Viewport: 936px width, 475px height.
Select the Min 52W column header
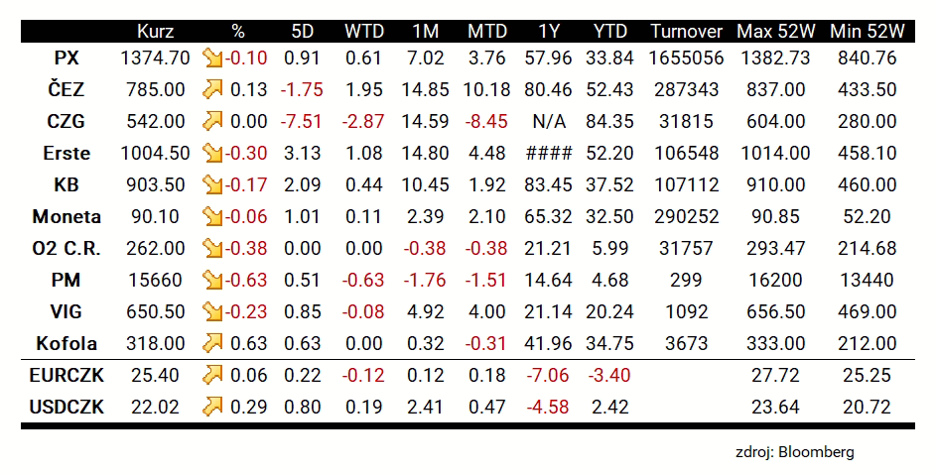pos(868,31)
